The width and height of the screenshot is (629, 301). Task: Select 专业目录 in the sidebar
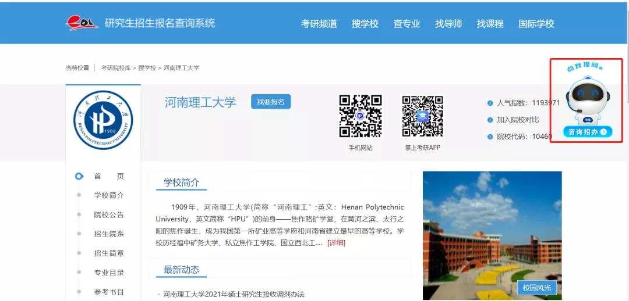click(109, 273)
